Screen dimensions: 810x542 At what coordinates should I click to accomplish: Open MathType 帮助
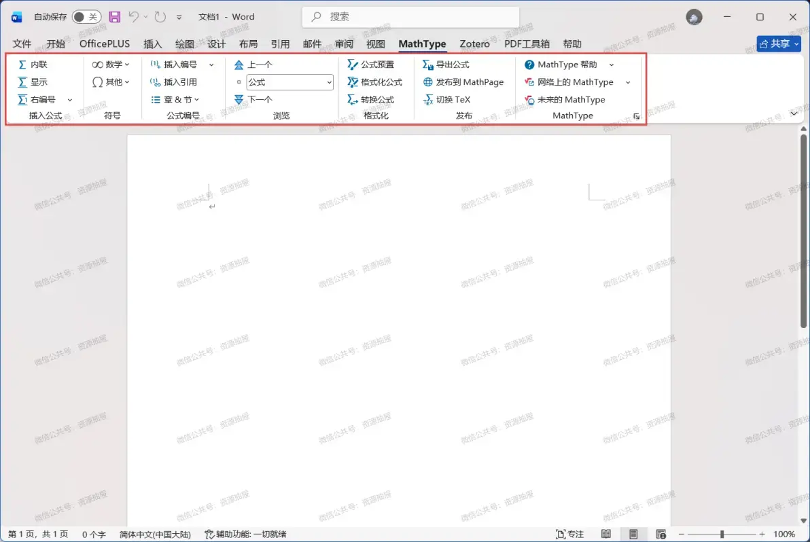[x=561, y=65]
